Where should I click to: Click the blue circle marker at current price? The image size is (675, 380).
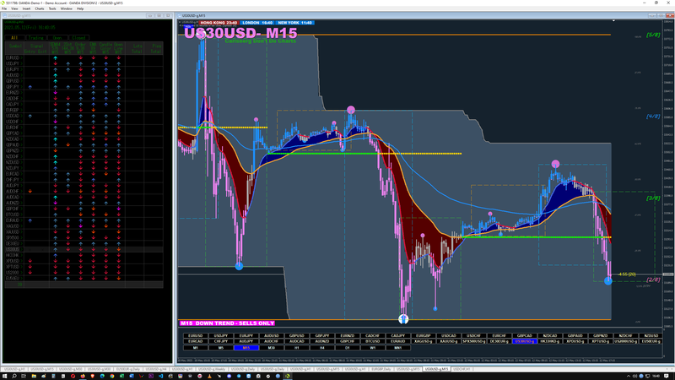(x=607, y=281)
